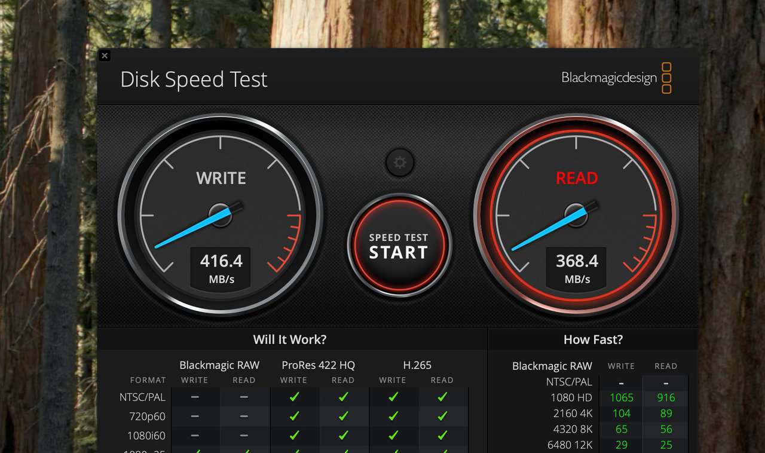Click the red WRITE label on gauge
This screenshot has width=765, height=453.
[221, 178]
